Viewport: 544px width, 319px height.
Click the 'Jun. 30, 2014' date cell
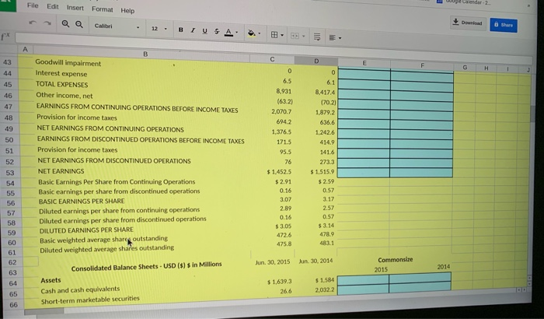click(316, 261)
